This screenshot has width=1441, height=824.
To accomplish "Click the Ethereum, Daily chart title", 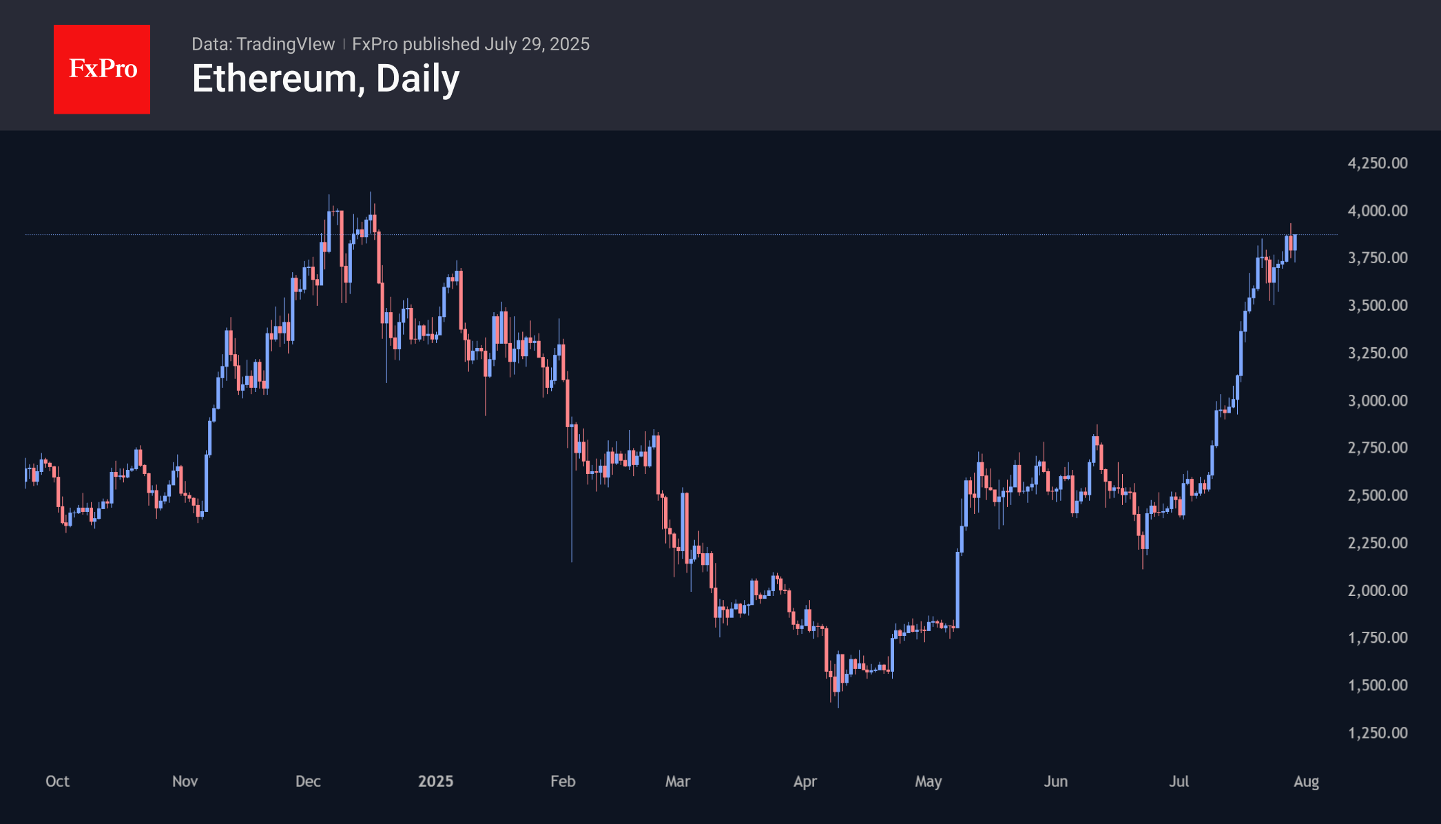I will (x=325, y=79).
